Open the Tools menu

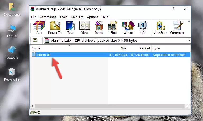tap(63, 17)
